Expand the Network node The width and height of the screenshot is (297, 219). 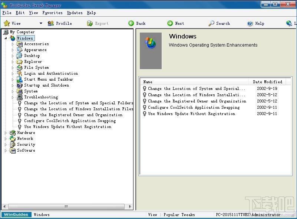(x=6, y=139)
